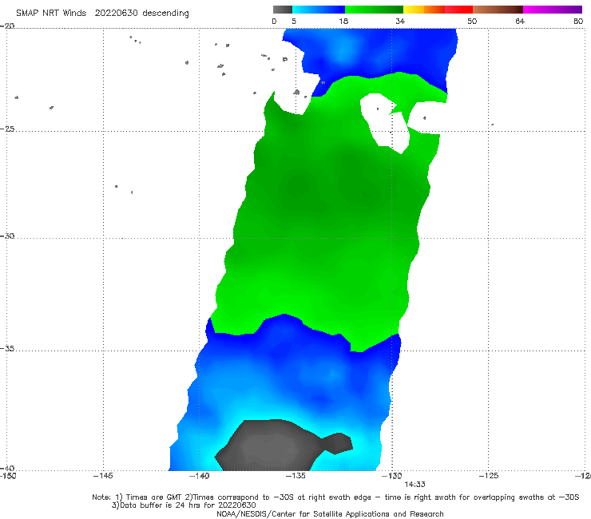
Task: Click the word 'descending' in the title
Action: [165, 14]
